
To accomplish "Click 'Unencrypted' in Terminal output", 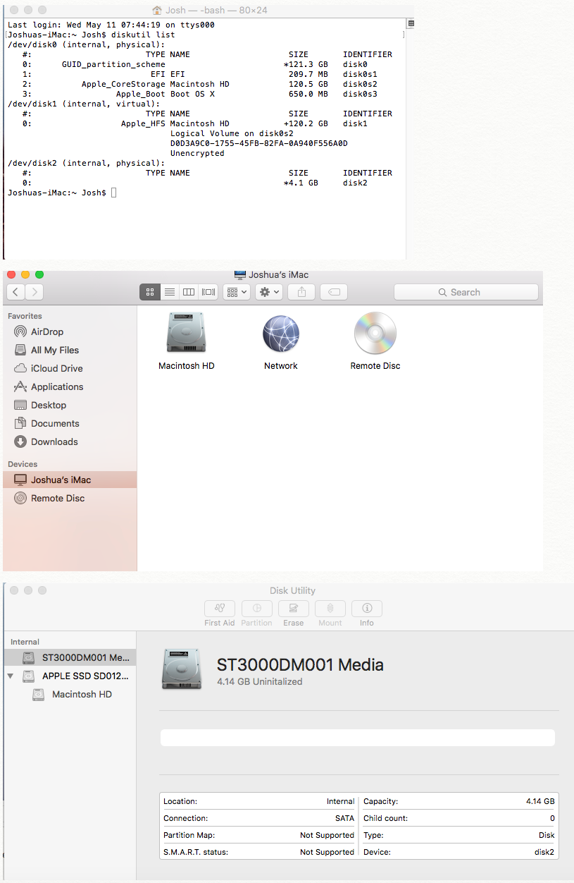I will click(x=197, y=153).
